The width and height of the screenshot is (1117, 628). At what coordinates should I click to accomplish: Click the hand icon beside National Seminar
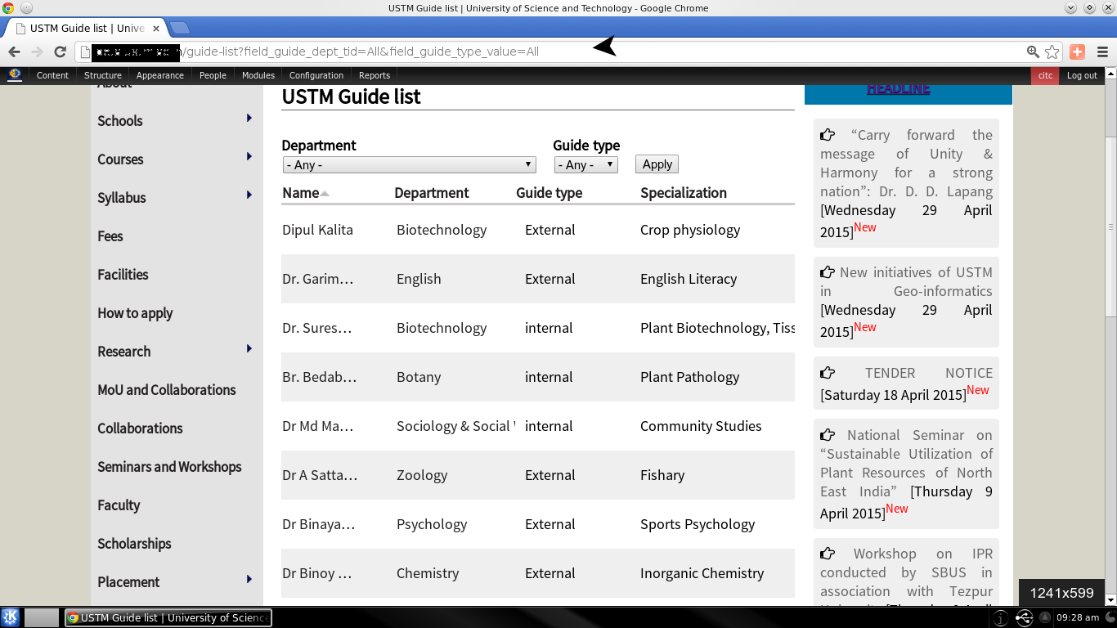point(828,435)
